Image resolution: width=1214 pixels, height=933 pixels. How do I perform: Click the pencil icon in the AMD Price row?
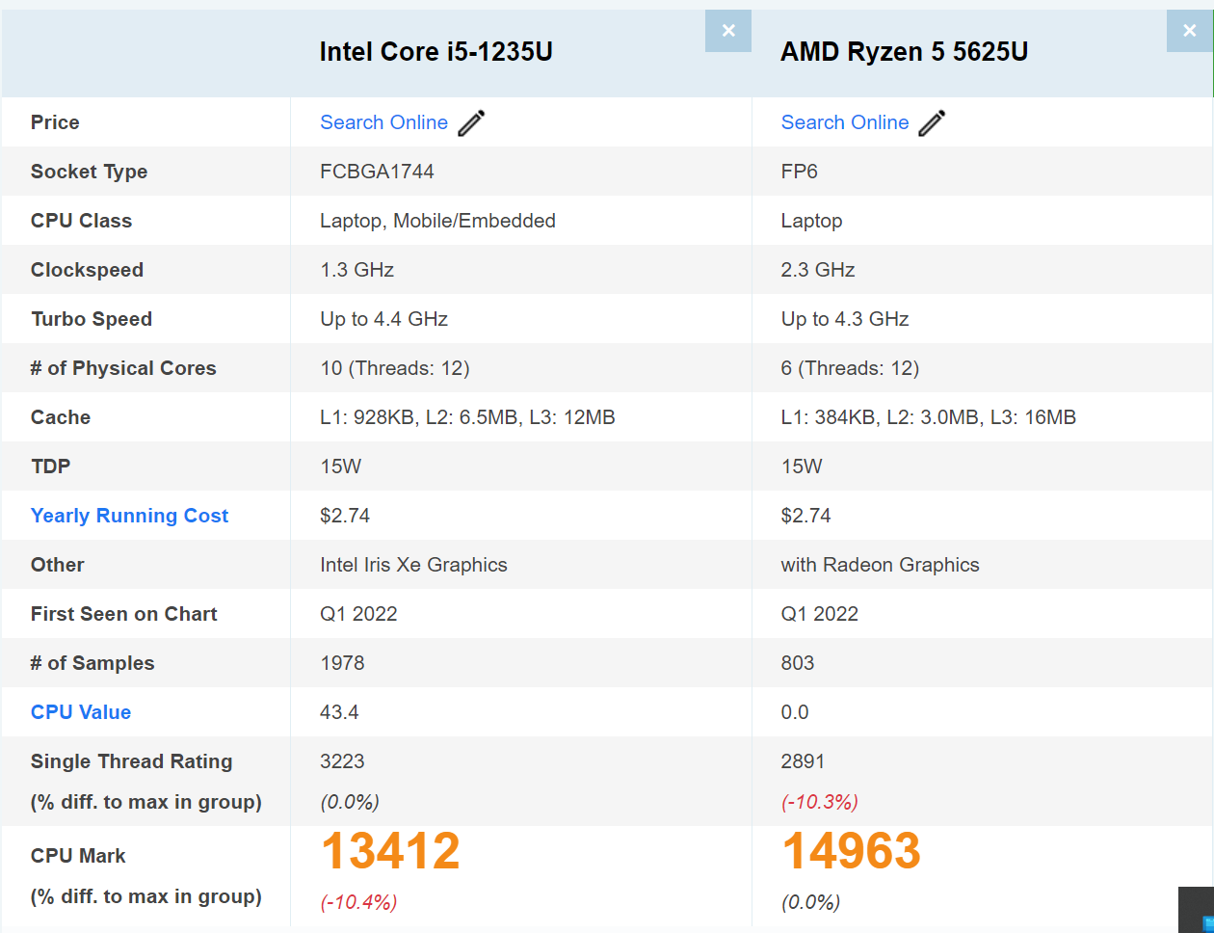coord(932,123)
